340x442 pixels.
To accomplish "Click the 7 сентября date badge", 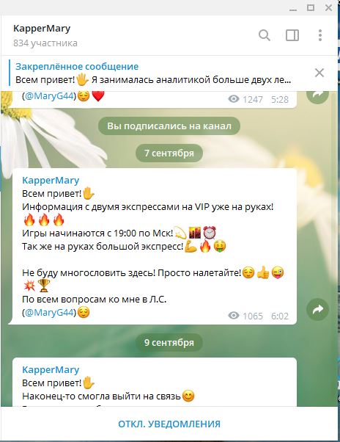I will [169, 153].
